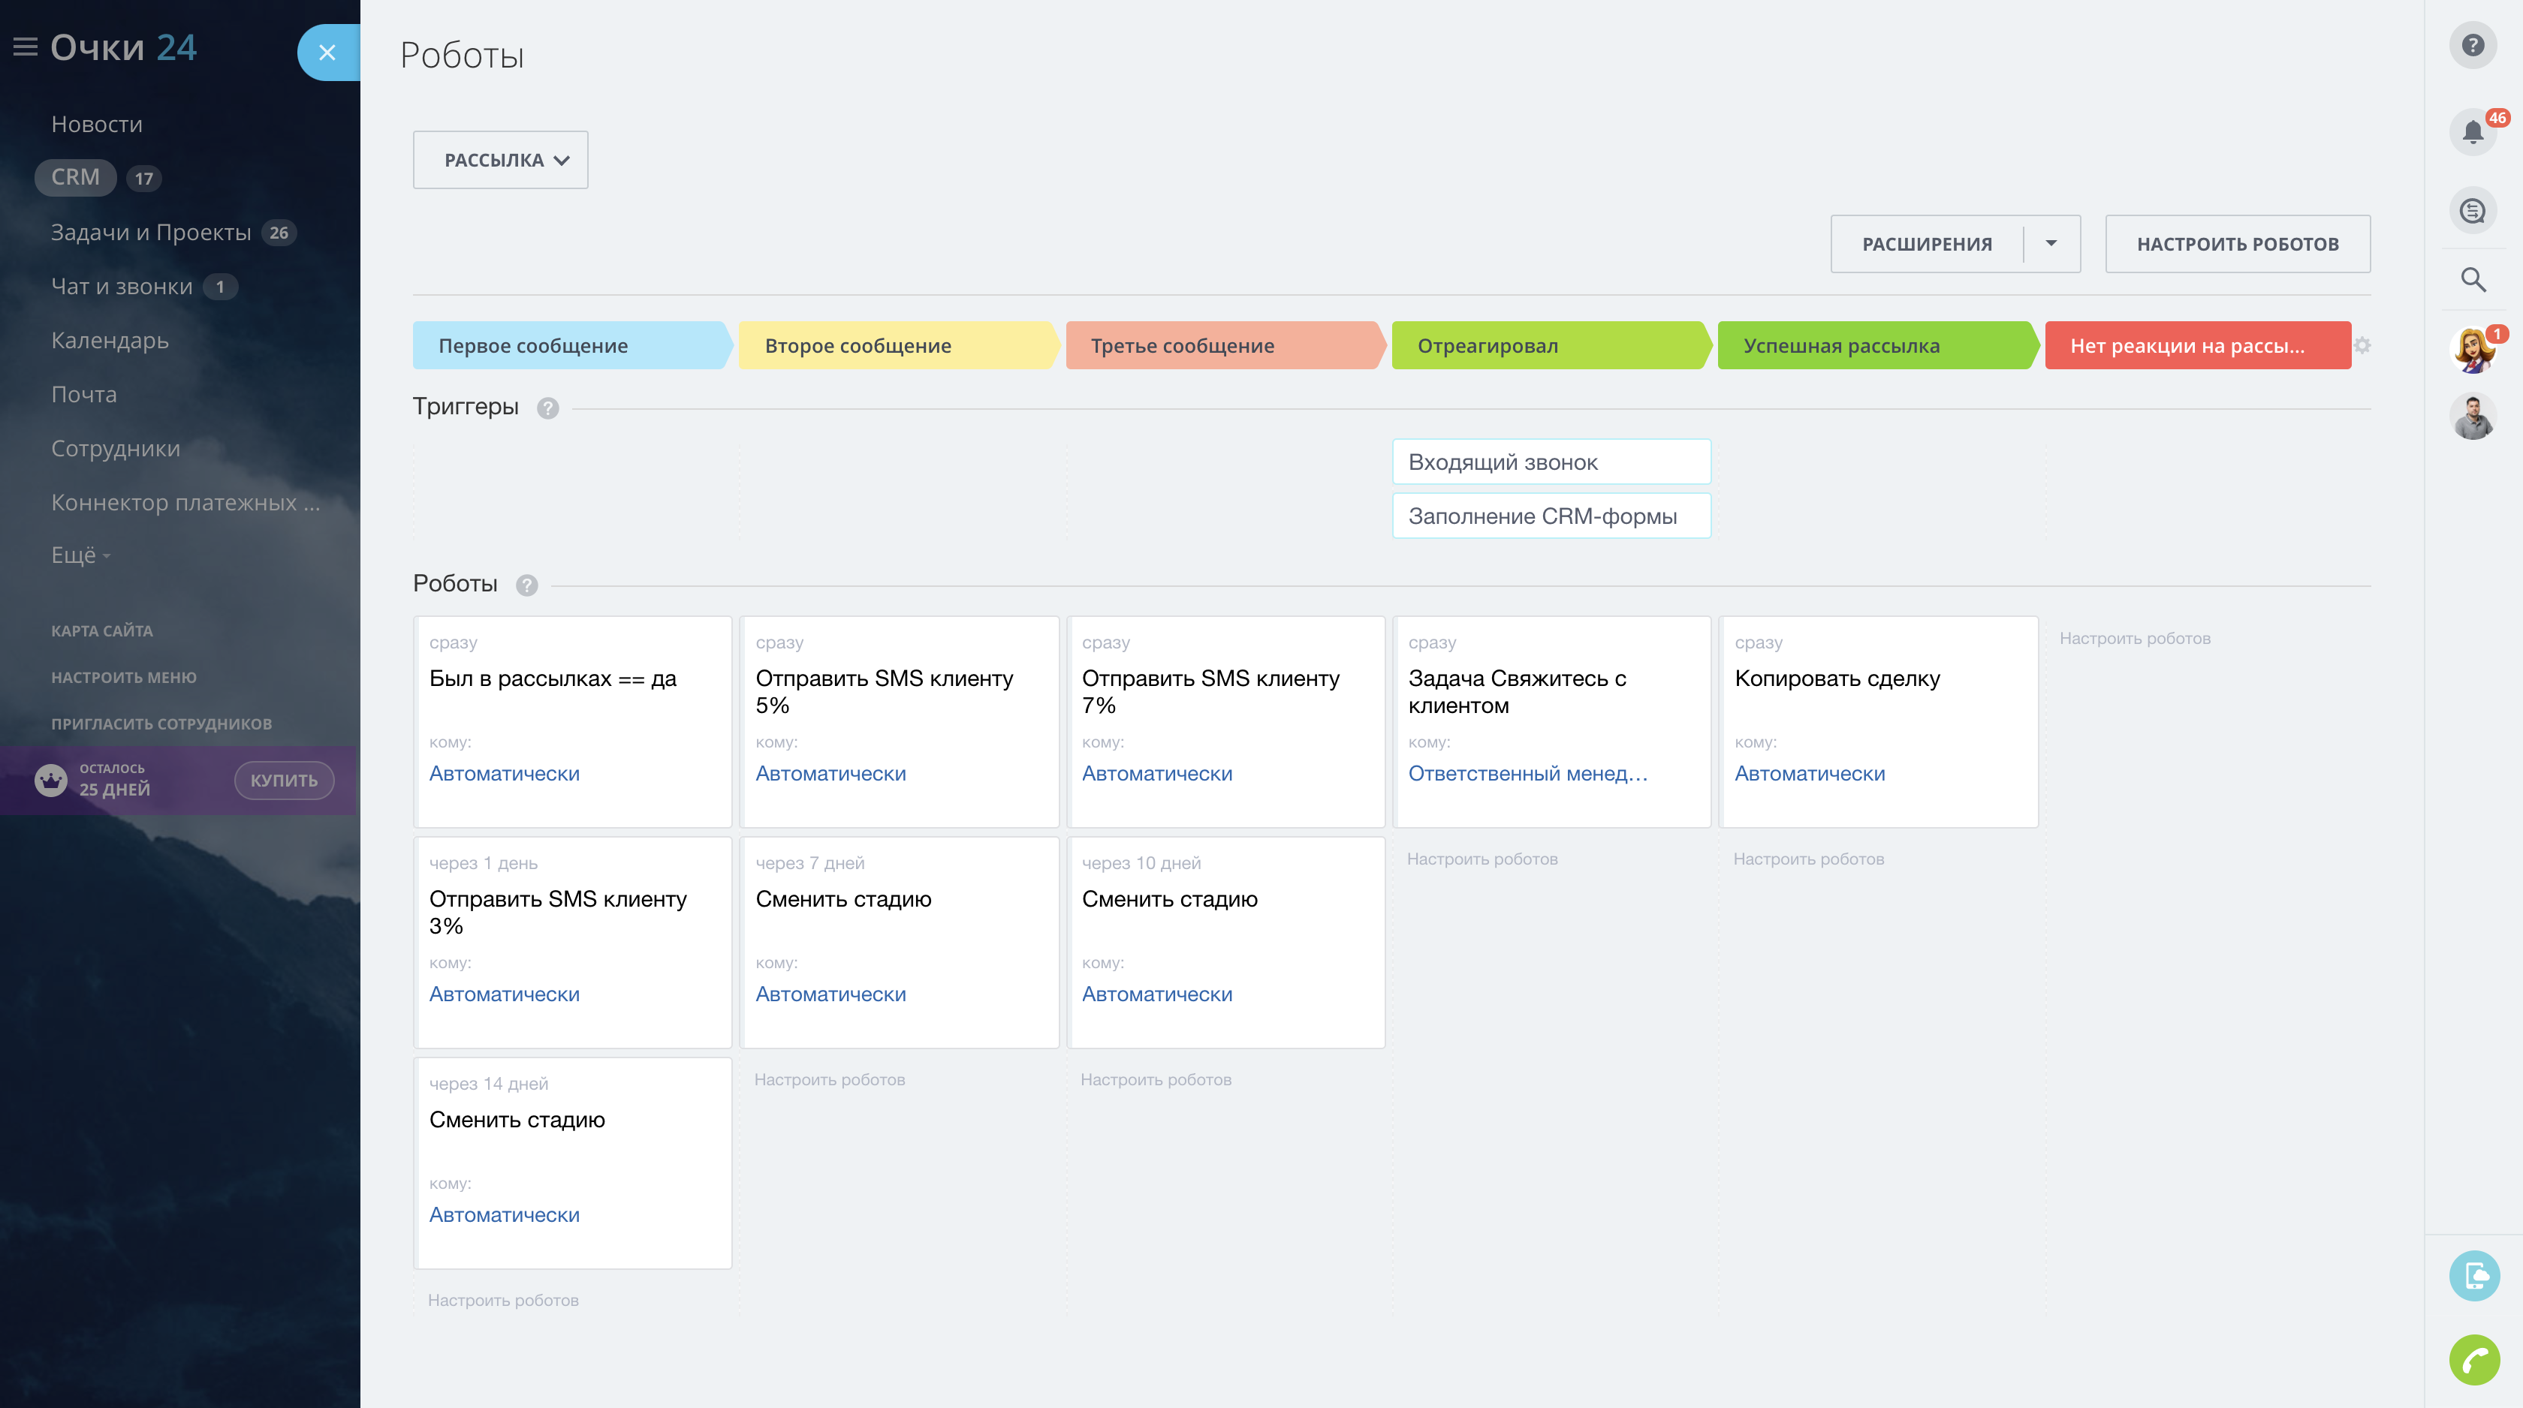Open the stages settings gear icon
Viewport: 2523px width, 1408px height.
pyautogui.click(x=2362, y=346)
